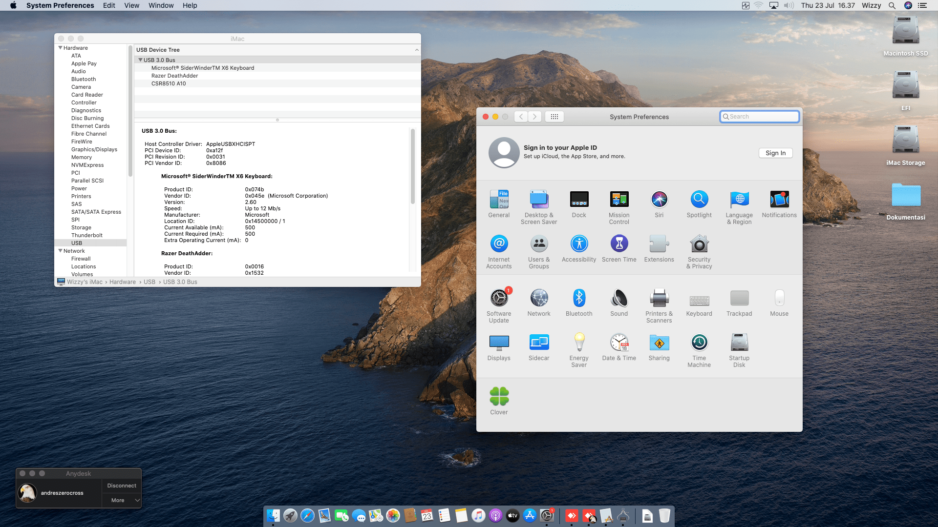This screenshot has height=527, width=938.
Task: Toggle sort order of USB Device Tree
Action: pyautogui.click(x=417, y=50)
